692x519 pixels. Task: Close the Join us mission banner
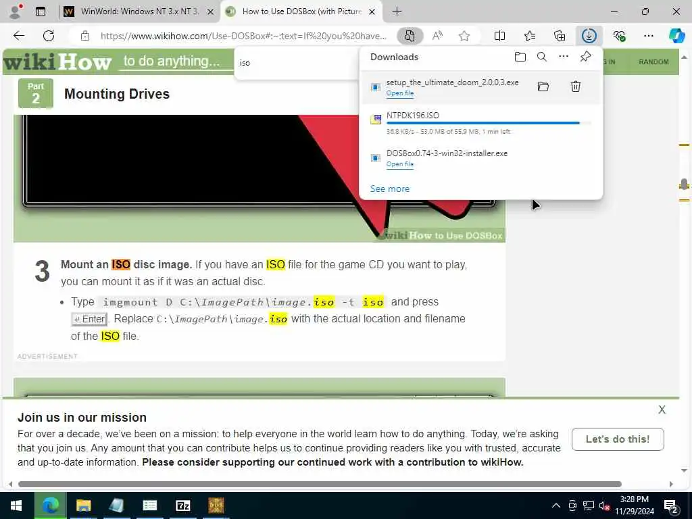pos(662,410)
